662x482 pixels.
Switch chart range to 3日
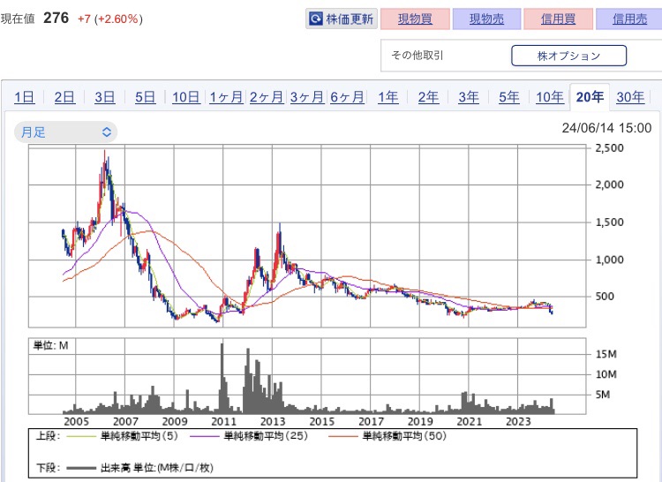105,97
